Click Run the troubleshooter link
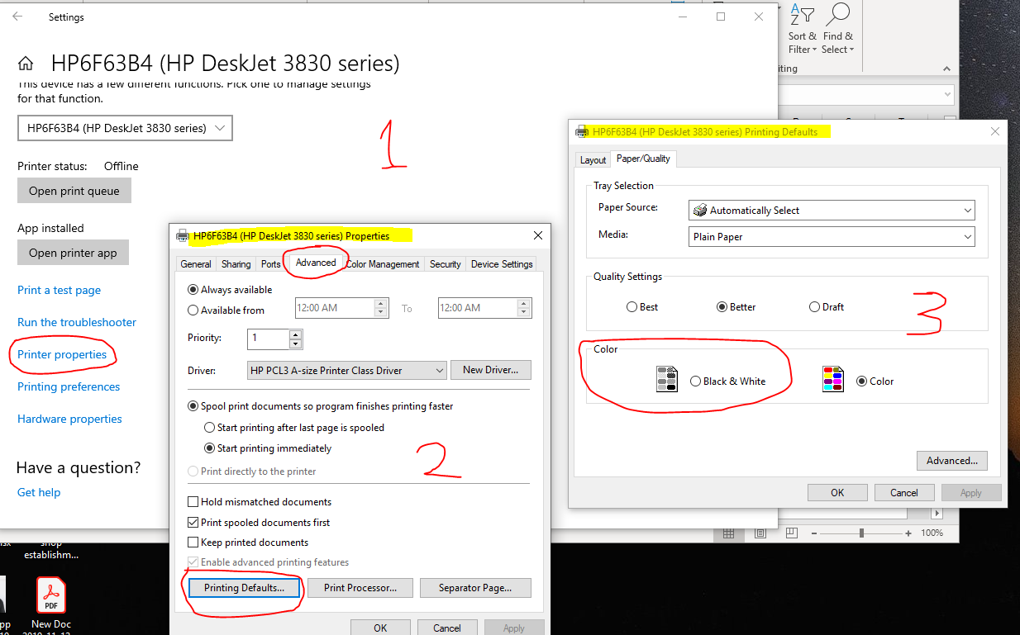 (77, 322)
